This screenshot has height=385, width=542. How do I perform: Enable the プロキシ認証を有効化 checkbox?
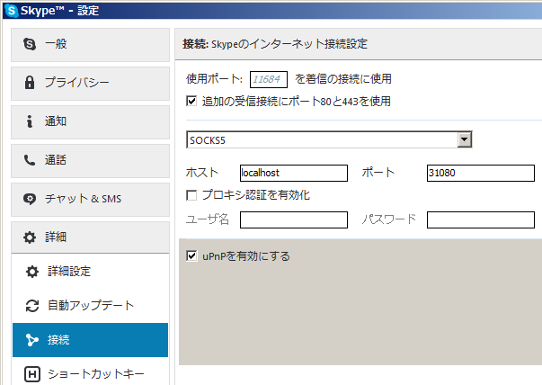(x=191, y=195)
